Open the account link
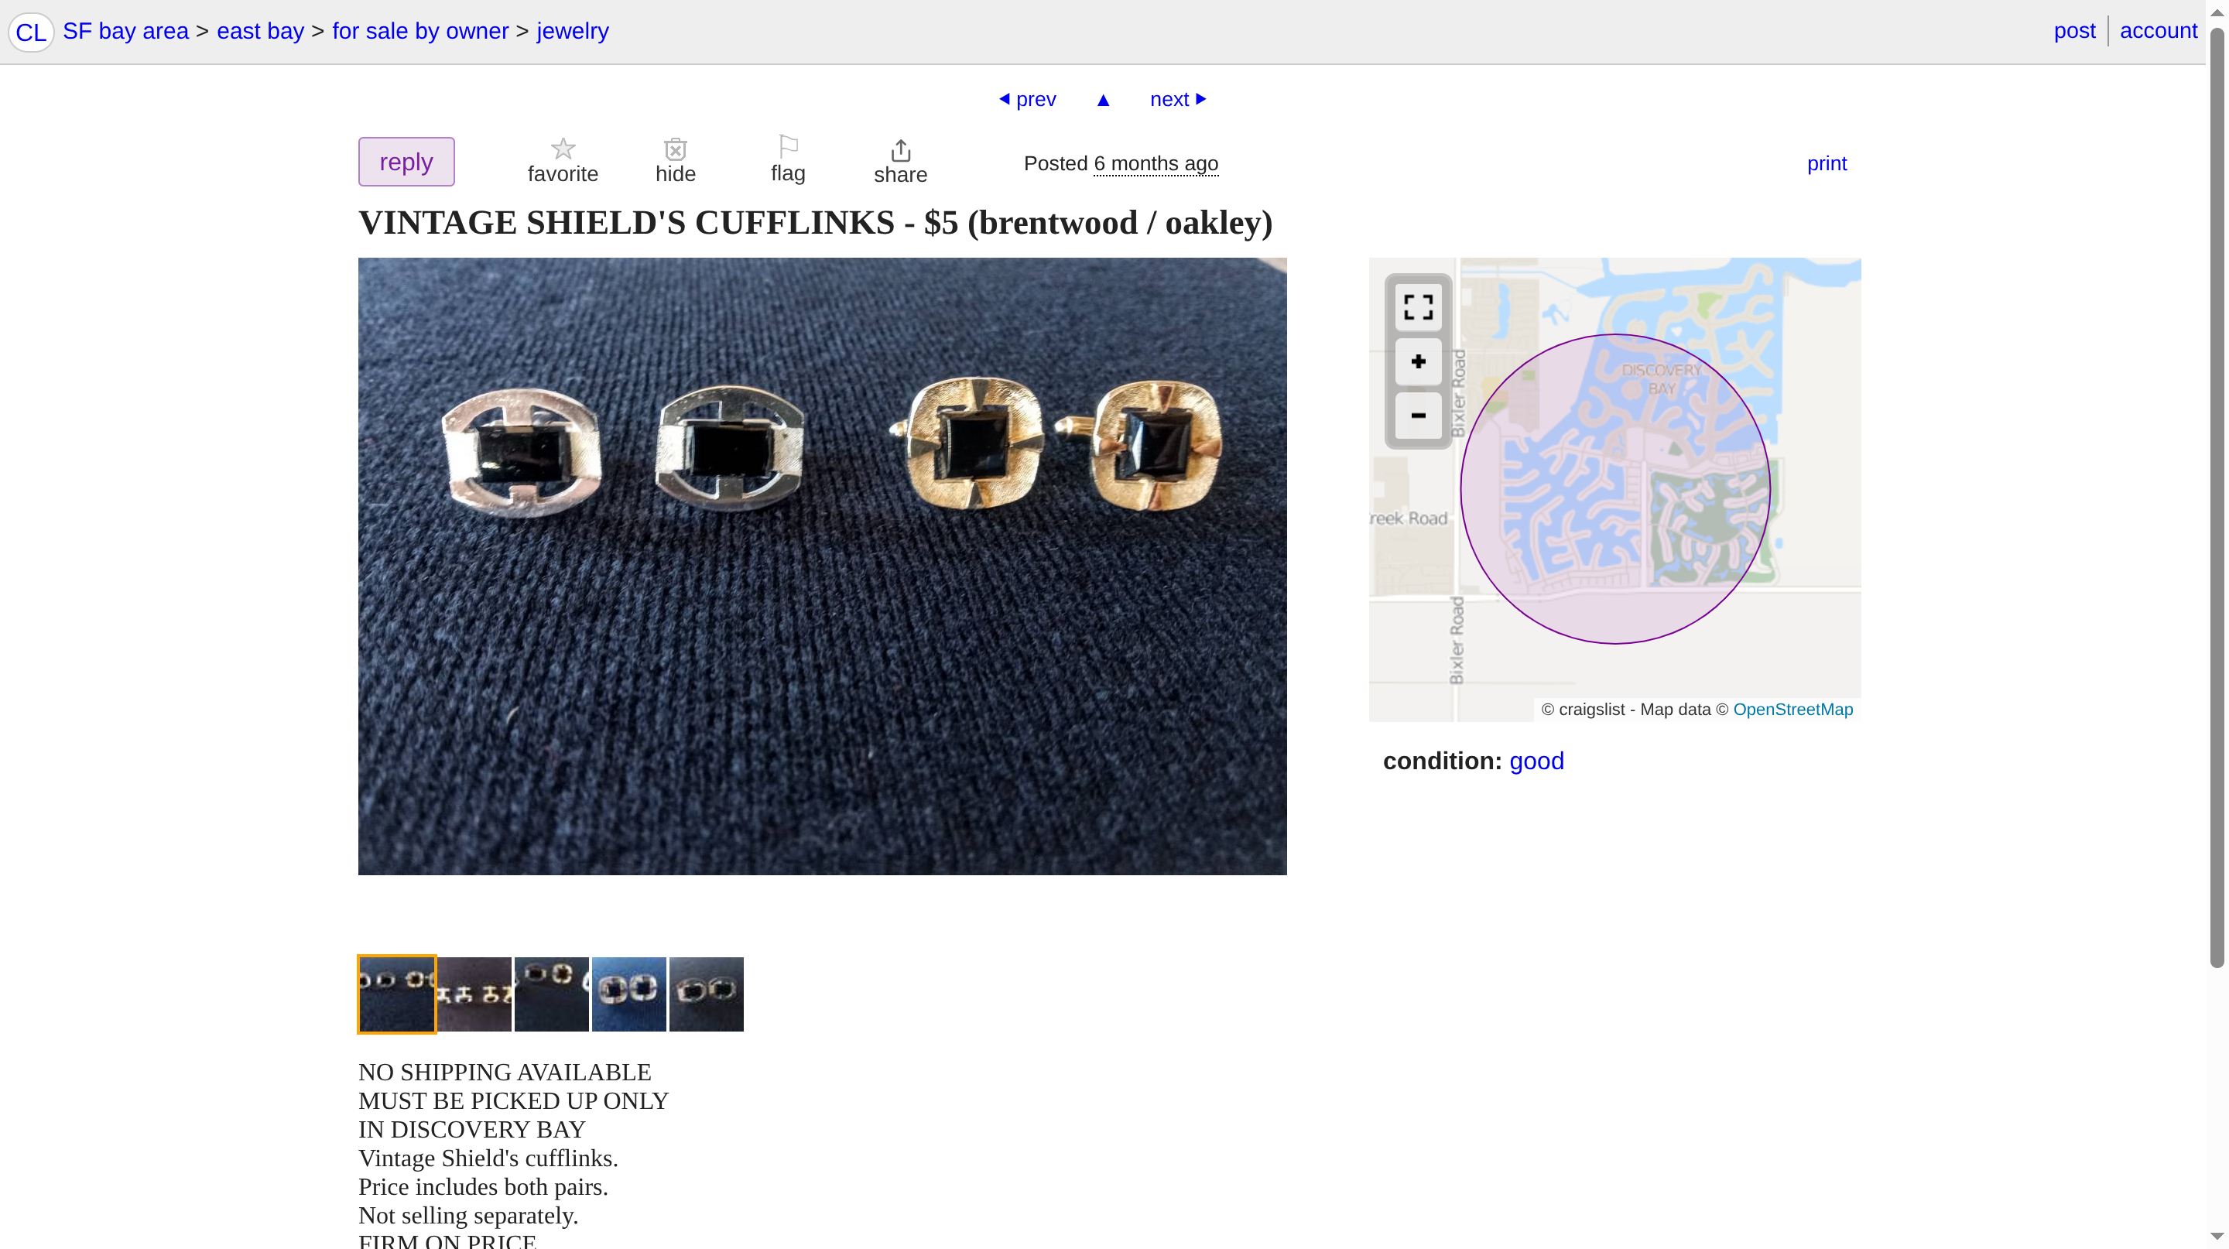Screen dimensions: 2229x1249 point(2158,31)
